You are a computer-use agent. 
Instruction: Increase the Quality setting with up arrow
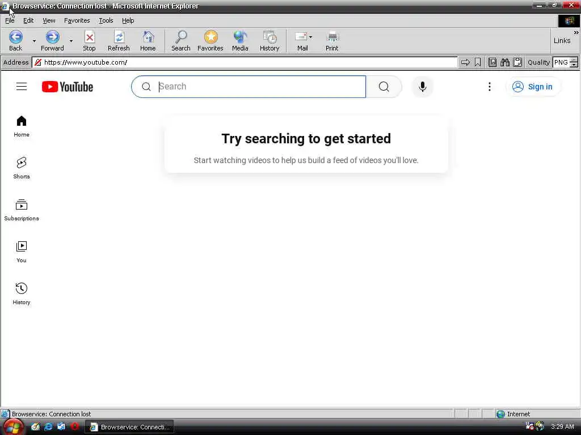[x=574, y=60]
